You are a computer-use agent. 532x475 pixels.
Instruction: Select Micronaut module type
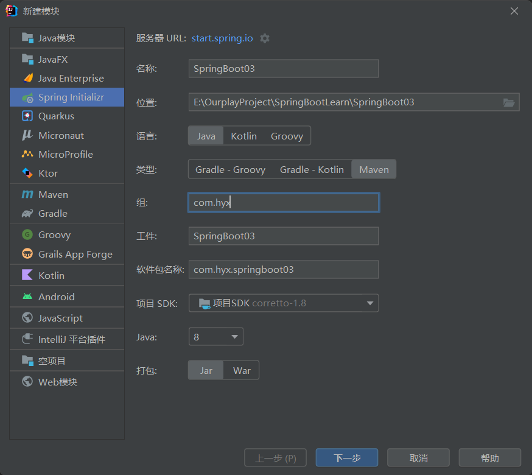(x=67, y=135)
